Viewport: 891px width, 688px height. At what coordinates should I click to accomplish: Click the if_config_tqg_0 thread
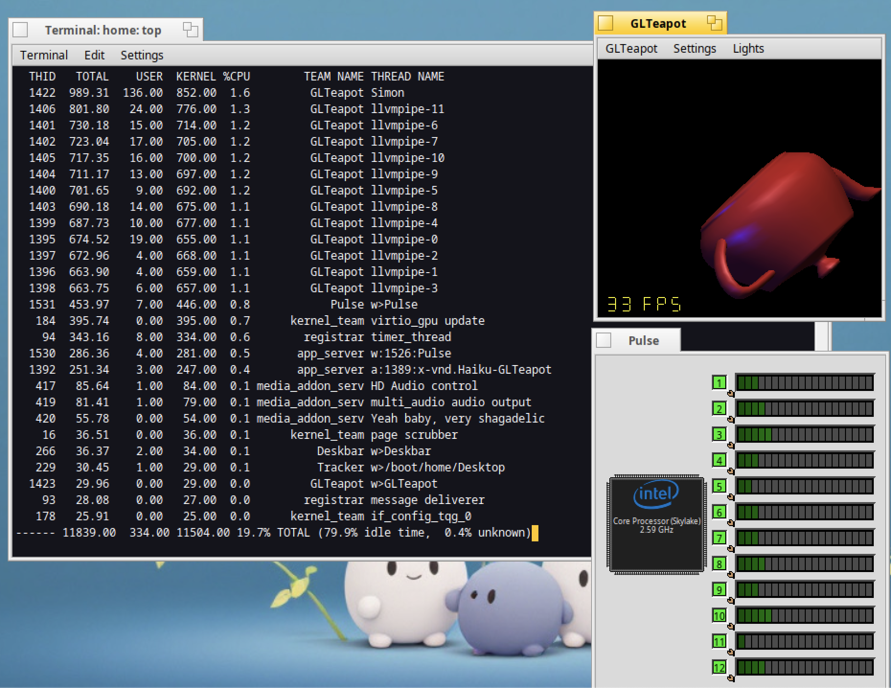pyautogui.click(x=421, y=516)
